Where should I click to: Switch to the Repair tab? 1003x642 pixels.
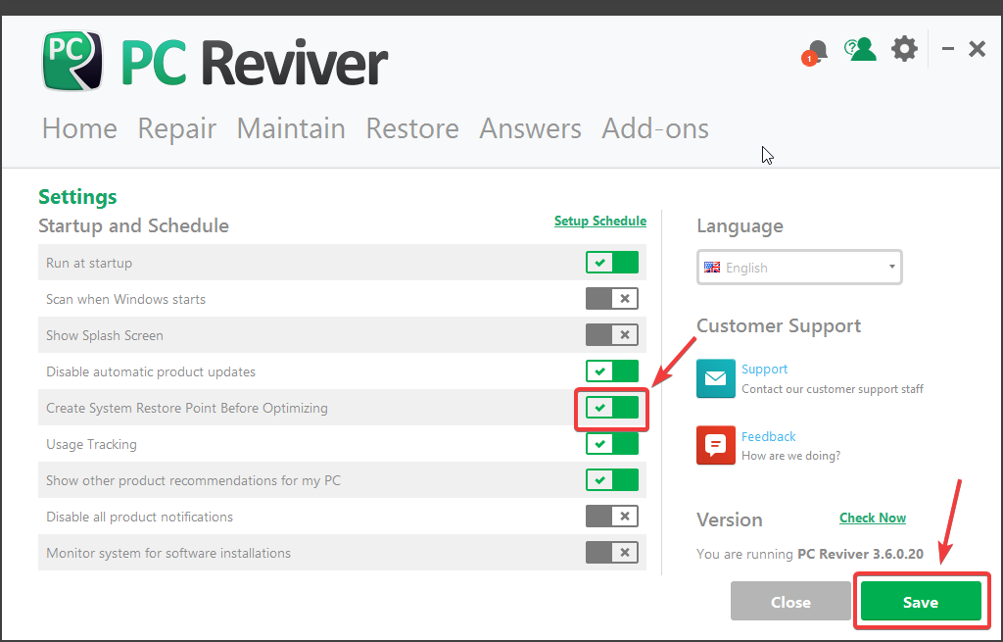click(x=177, y=129)
